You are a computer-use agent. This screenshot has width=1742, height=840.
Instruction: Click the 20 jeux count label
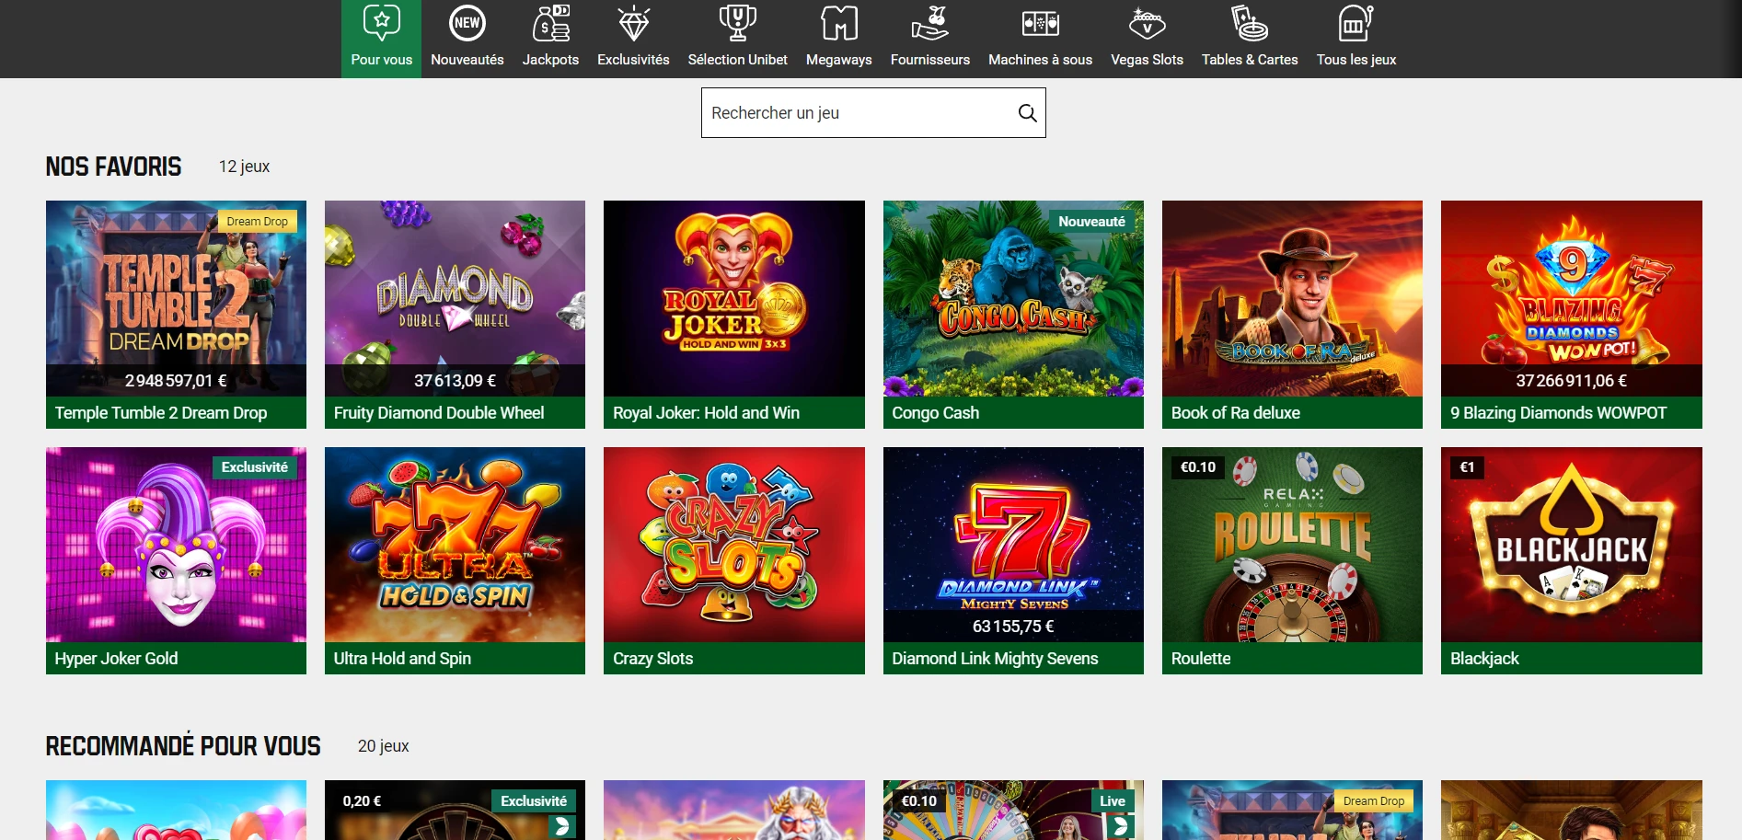[x=383, y=746]
